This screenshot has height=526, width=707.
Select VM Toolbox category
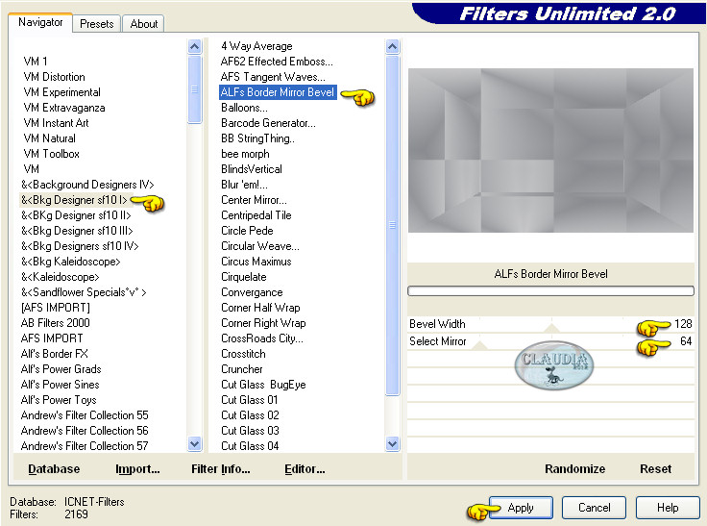51,154
